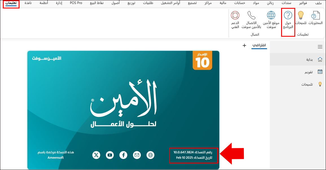The height and width of the screenshot is (170, 326).
Task: Switch to the افتراضي tab
Action: (x=259, y=45)
